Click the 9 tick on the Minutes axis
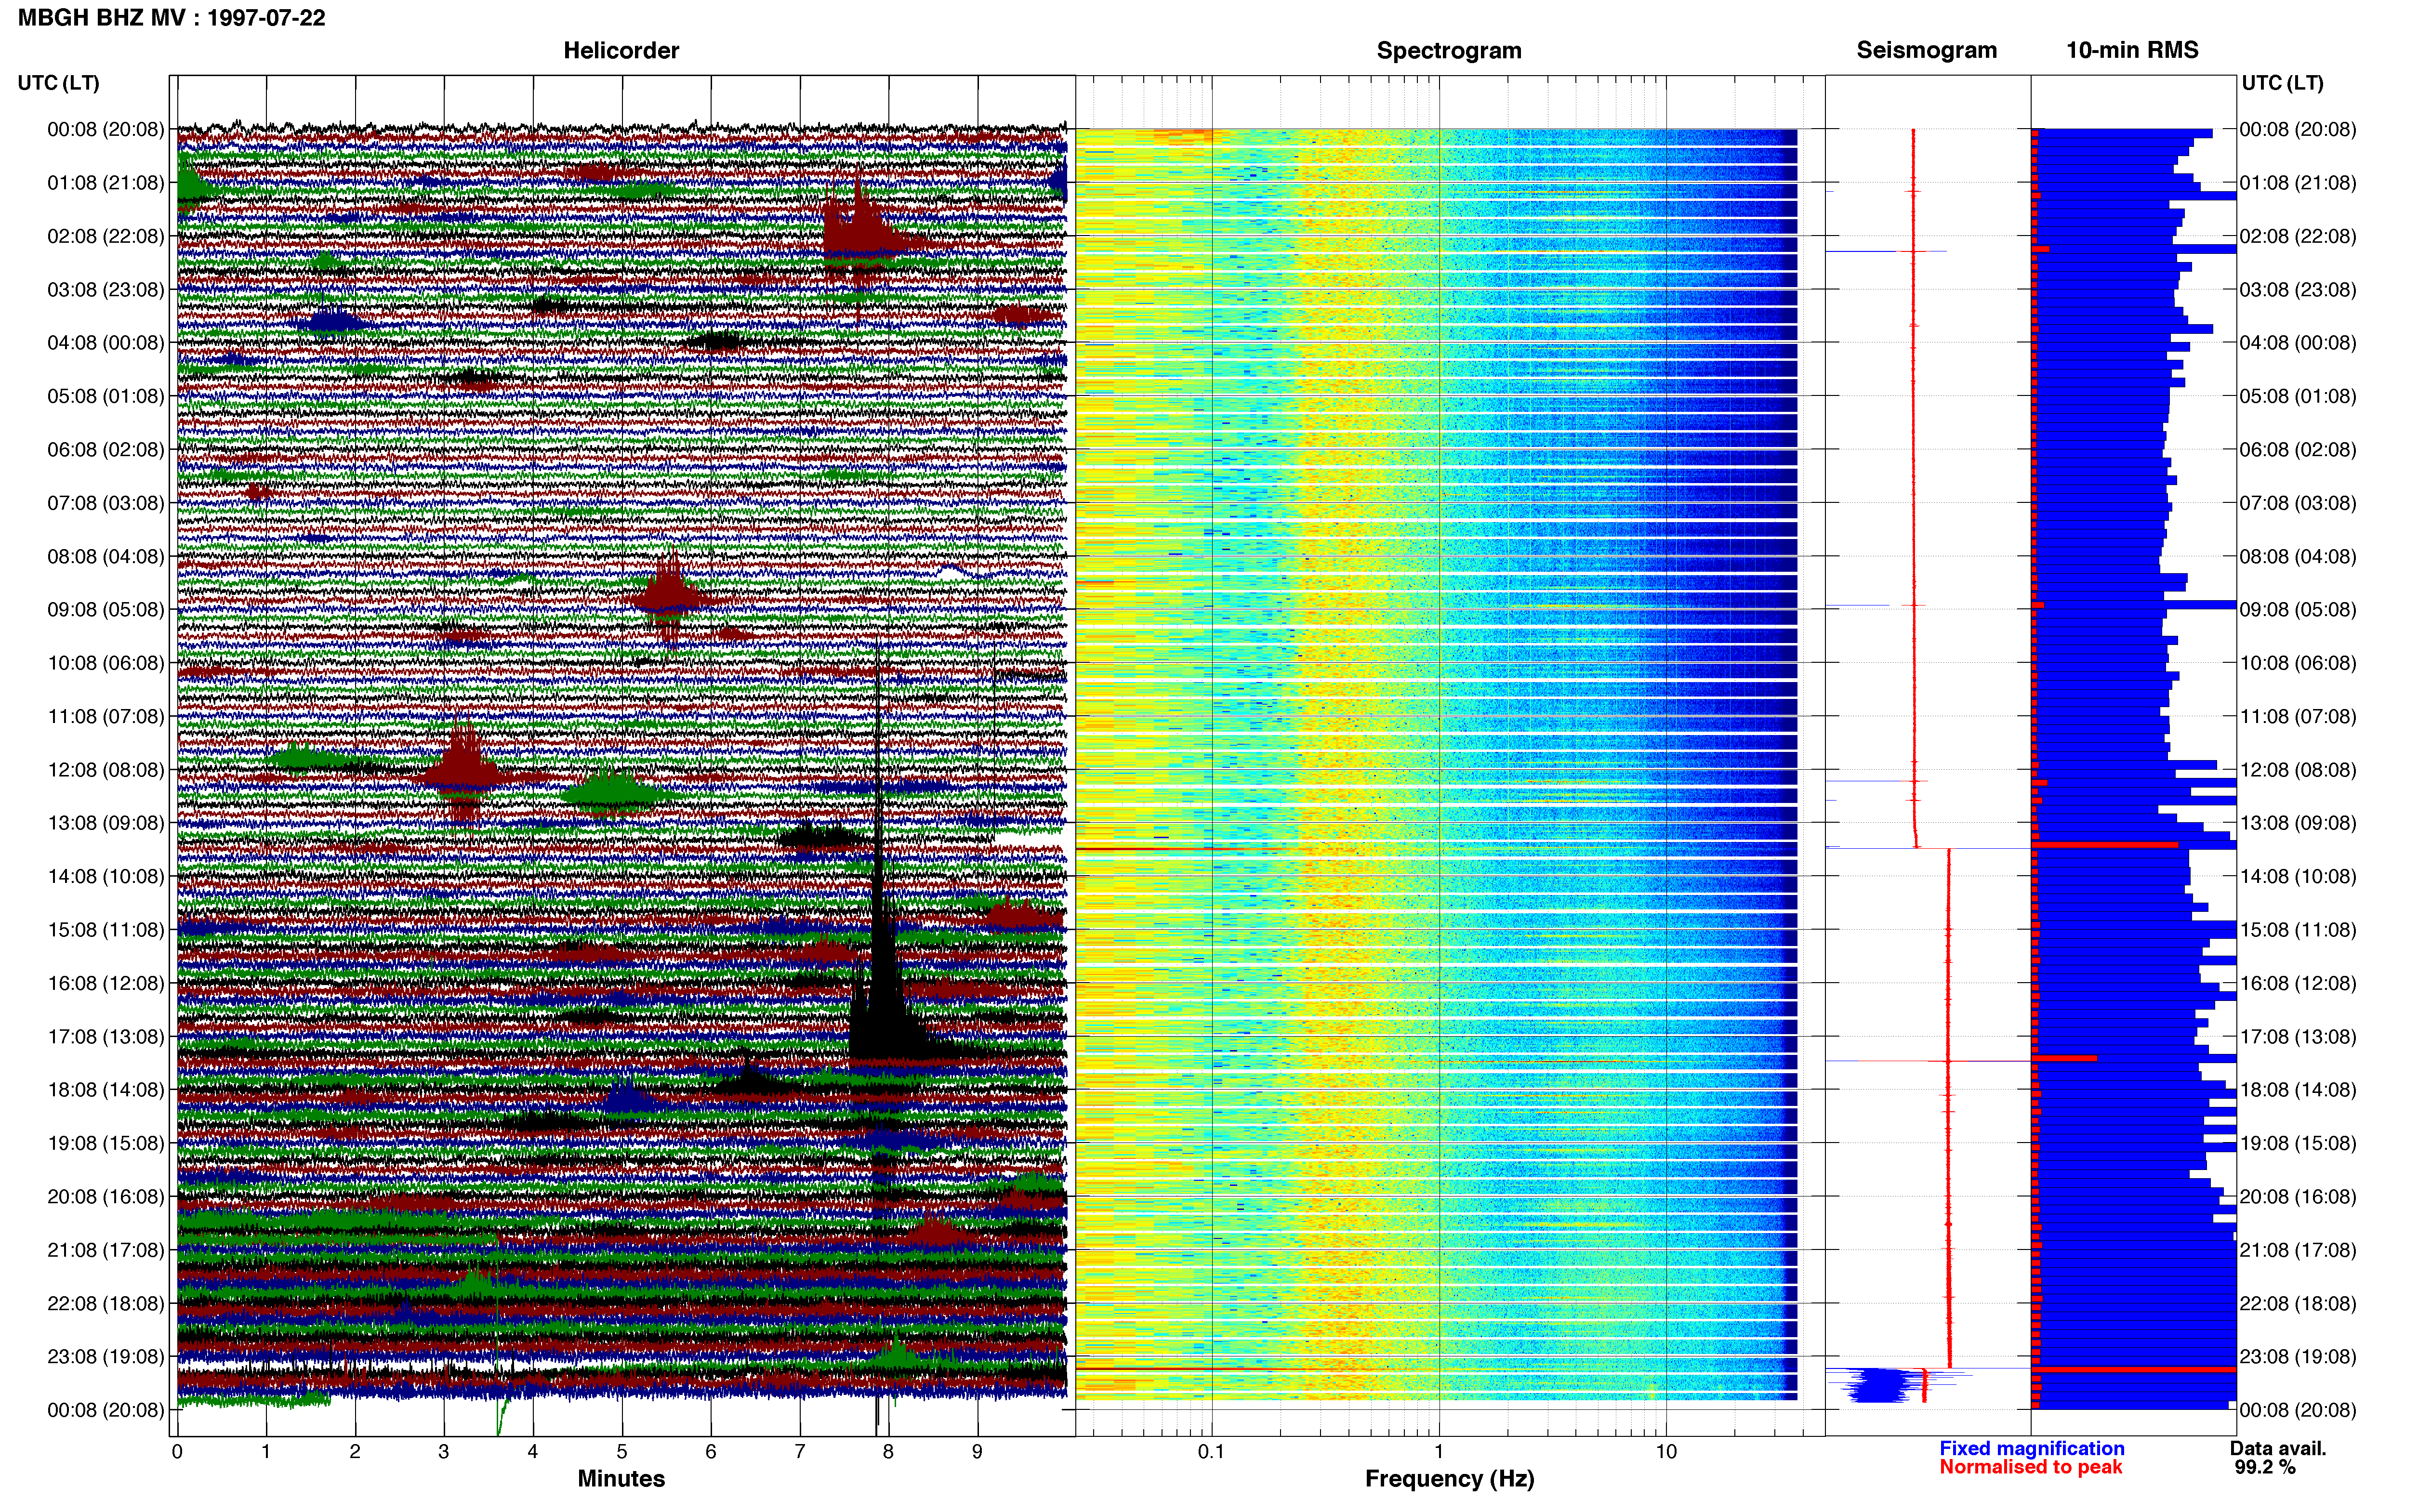Image resolution: width=2418 pixels, height=1512 pixels. point(977,1452)
